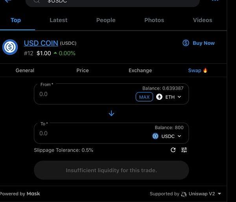Open the USD COIN link
The image size is (236, 202).
coord(41,43)
